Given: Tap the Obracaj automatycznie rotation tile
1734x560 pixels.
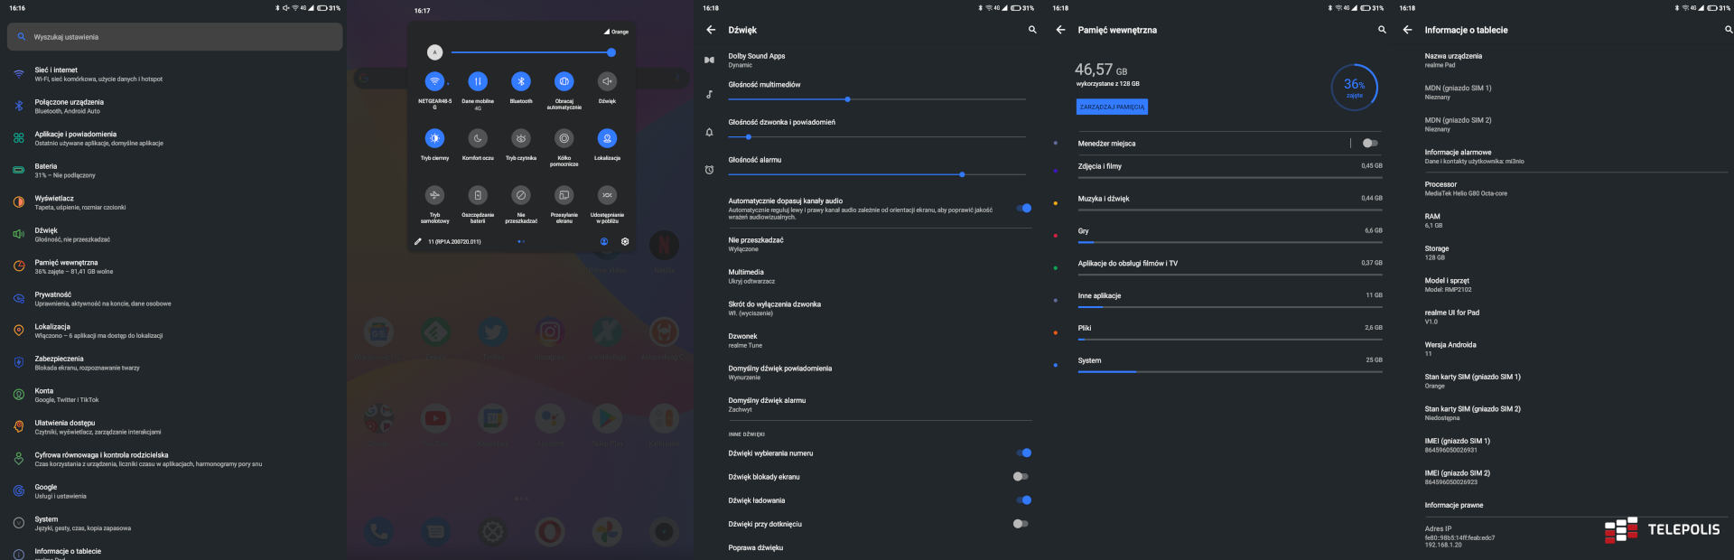Looking at the screenshot, I should point(564,81).
